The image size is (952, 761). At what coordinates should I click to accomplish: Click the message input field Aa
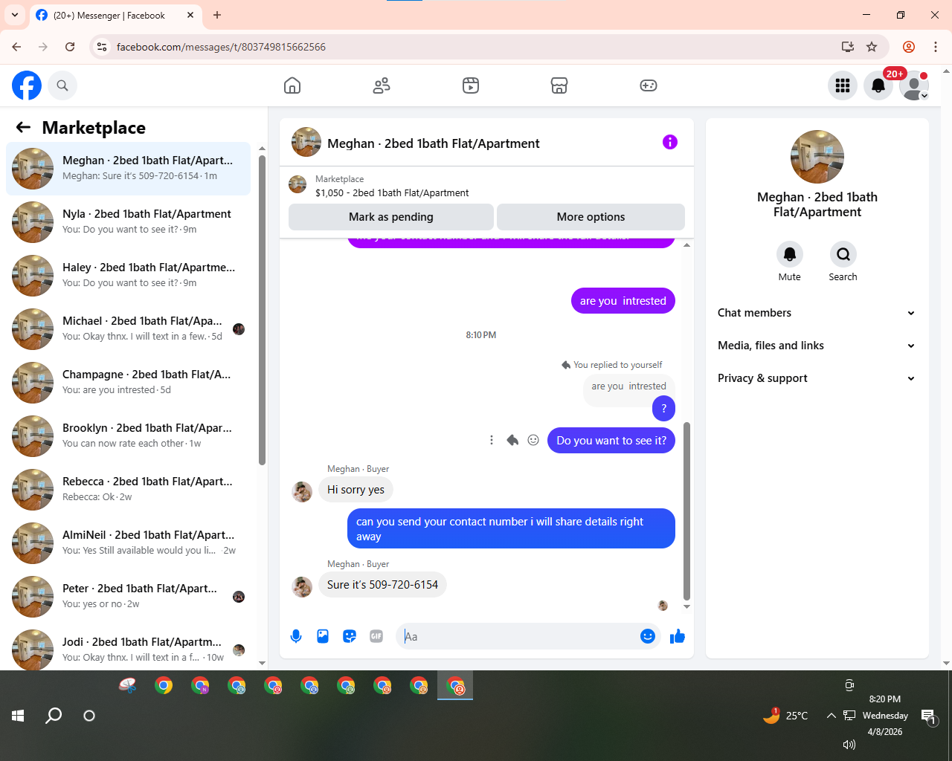[519, 636]
